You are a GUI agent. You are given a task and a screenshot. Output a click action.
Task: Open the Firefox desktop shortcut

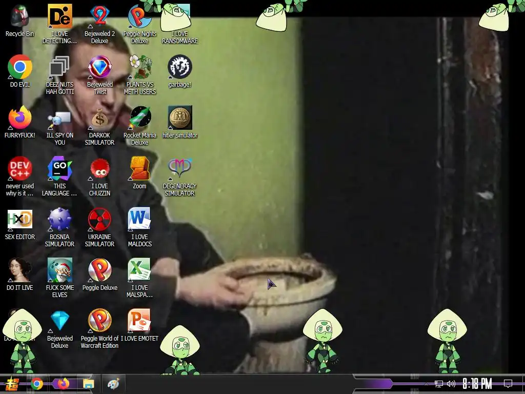pyautogui.click(x=20, y=117)
